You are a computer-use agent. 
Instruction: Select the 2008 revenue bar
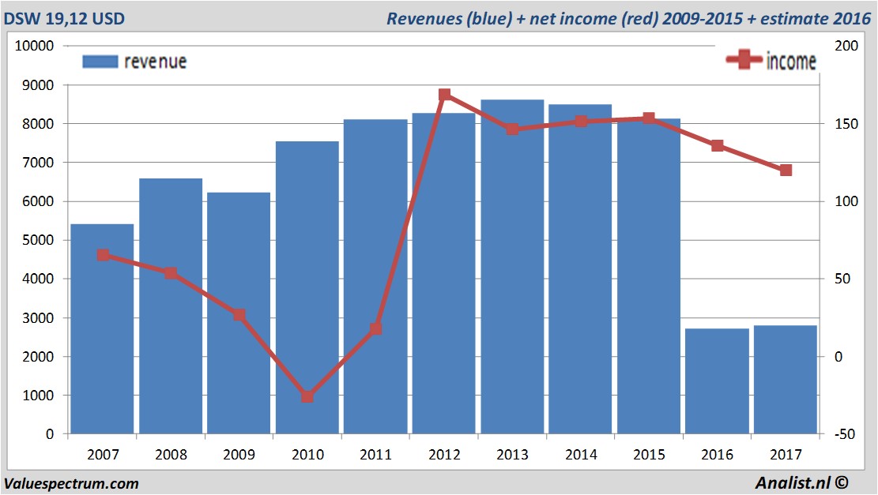click(x=171, y=306)
